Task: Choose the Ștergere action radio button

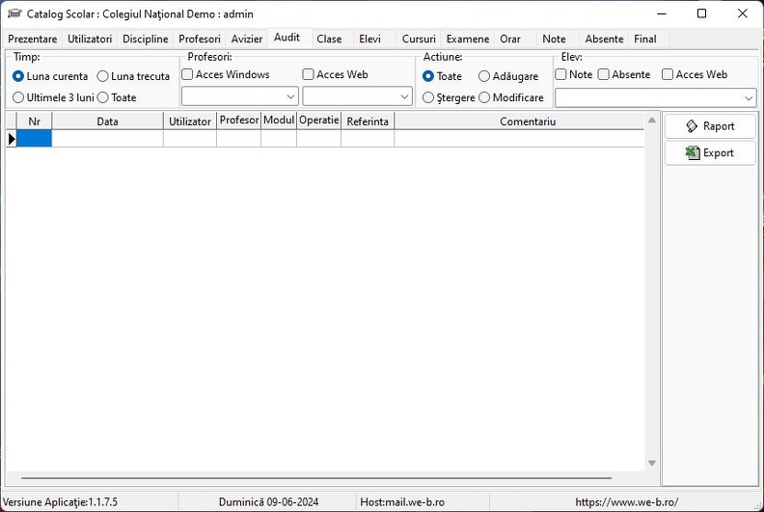Action: click(x=427, y=97)
